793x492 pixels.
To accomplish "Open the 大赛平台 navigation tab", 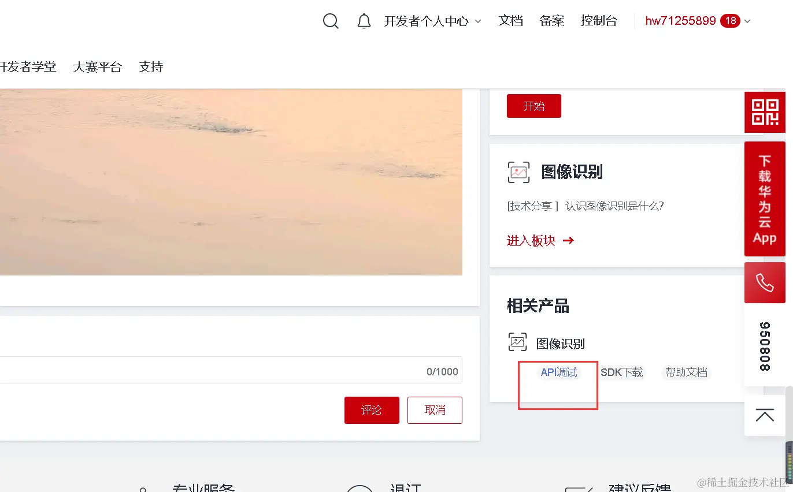I will (x=98, y=66).
